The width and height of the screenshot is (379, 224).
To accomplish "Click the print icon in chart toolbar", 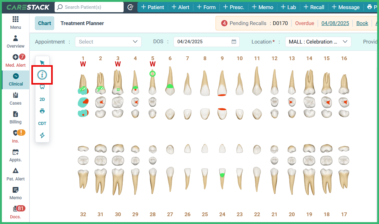I will coord(42,111).
